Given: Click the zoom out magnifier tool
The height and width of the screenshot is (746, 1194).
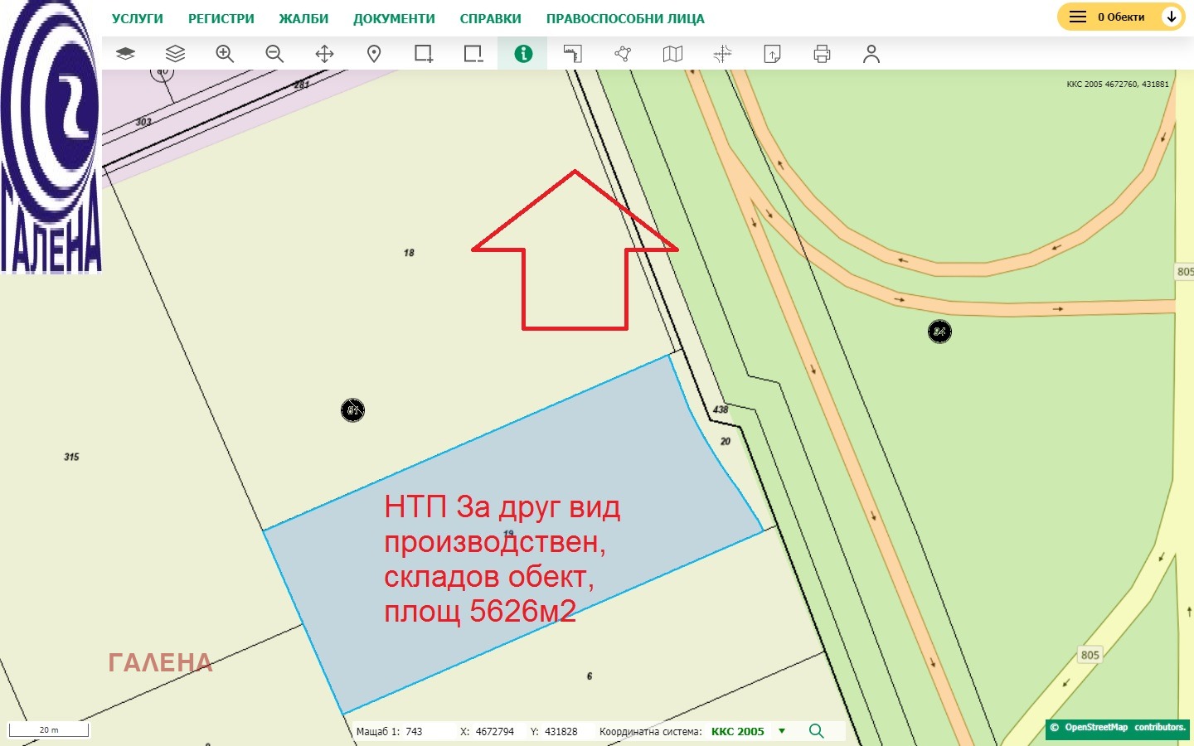Looking at the screenshot, I should (274, 54).
